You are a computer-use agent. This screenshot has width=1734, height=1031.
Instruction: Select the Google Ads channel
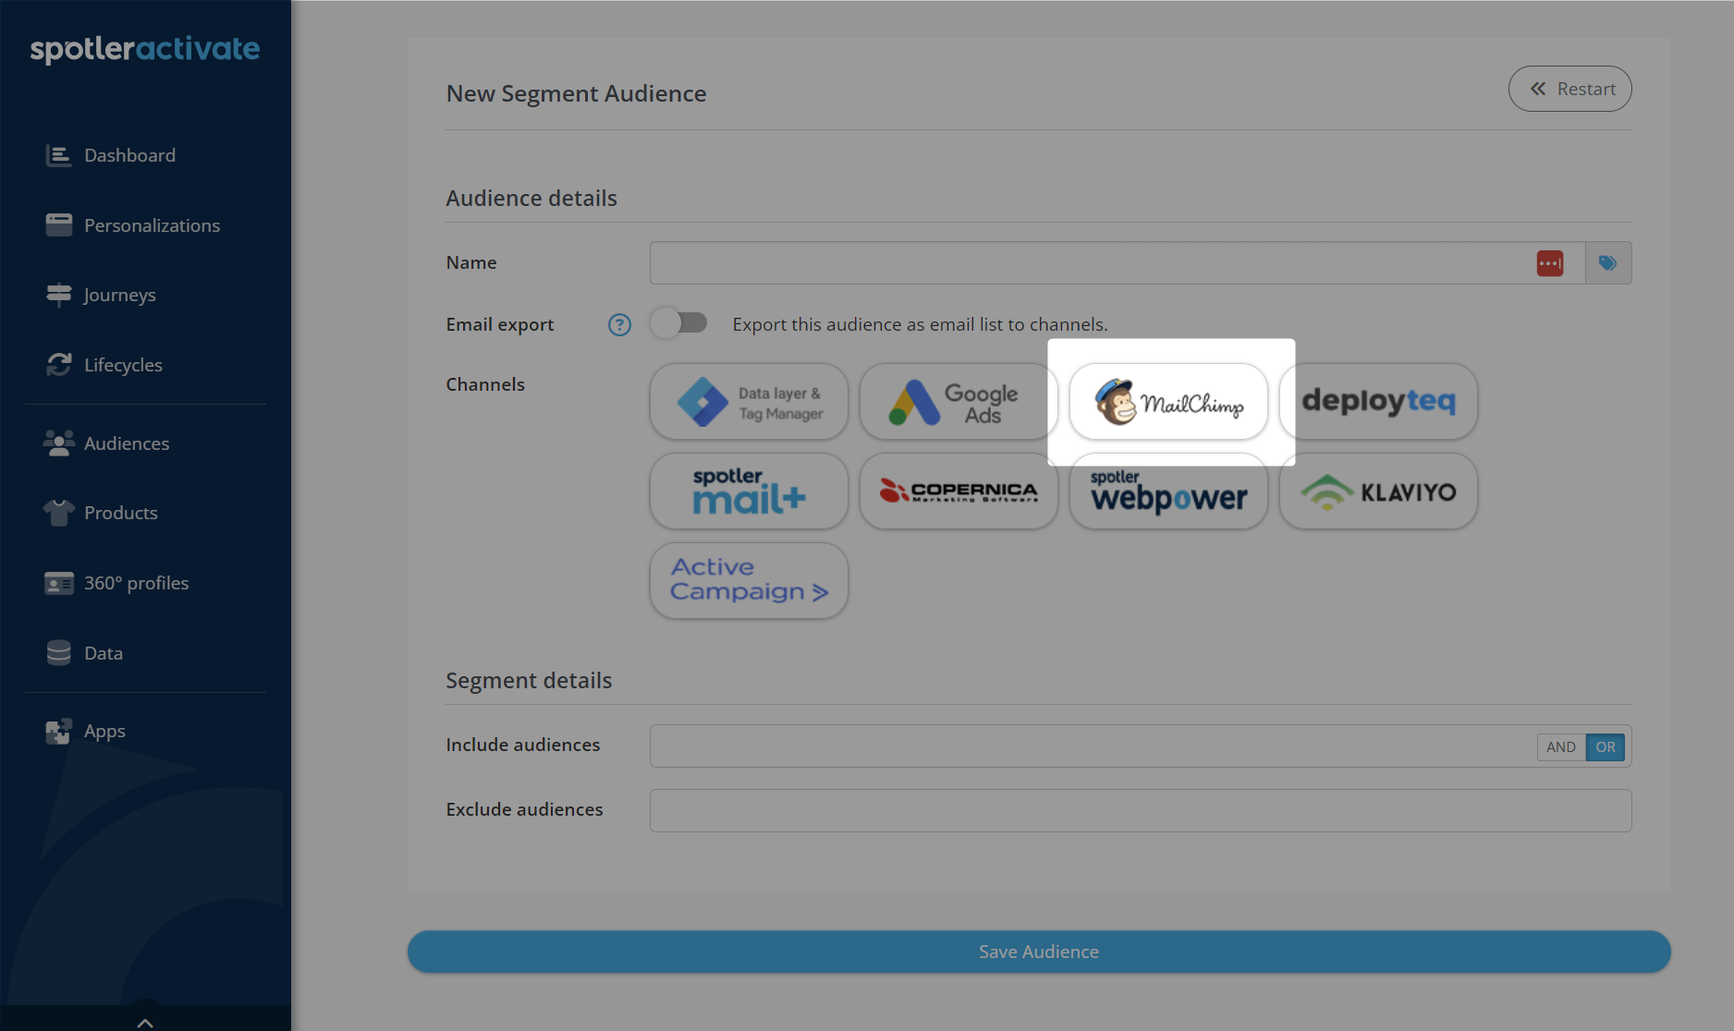tap(959, 402)
